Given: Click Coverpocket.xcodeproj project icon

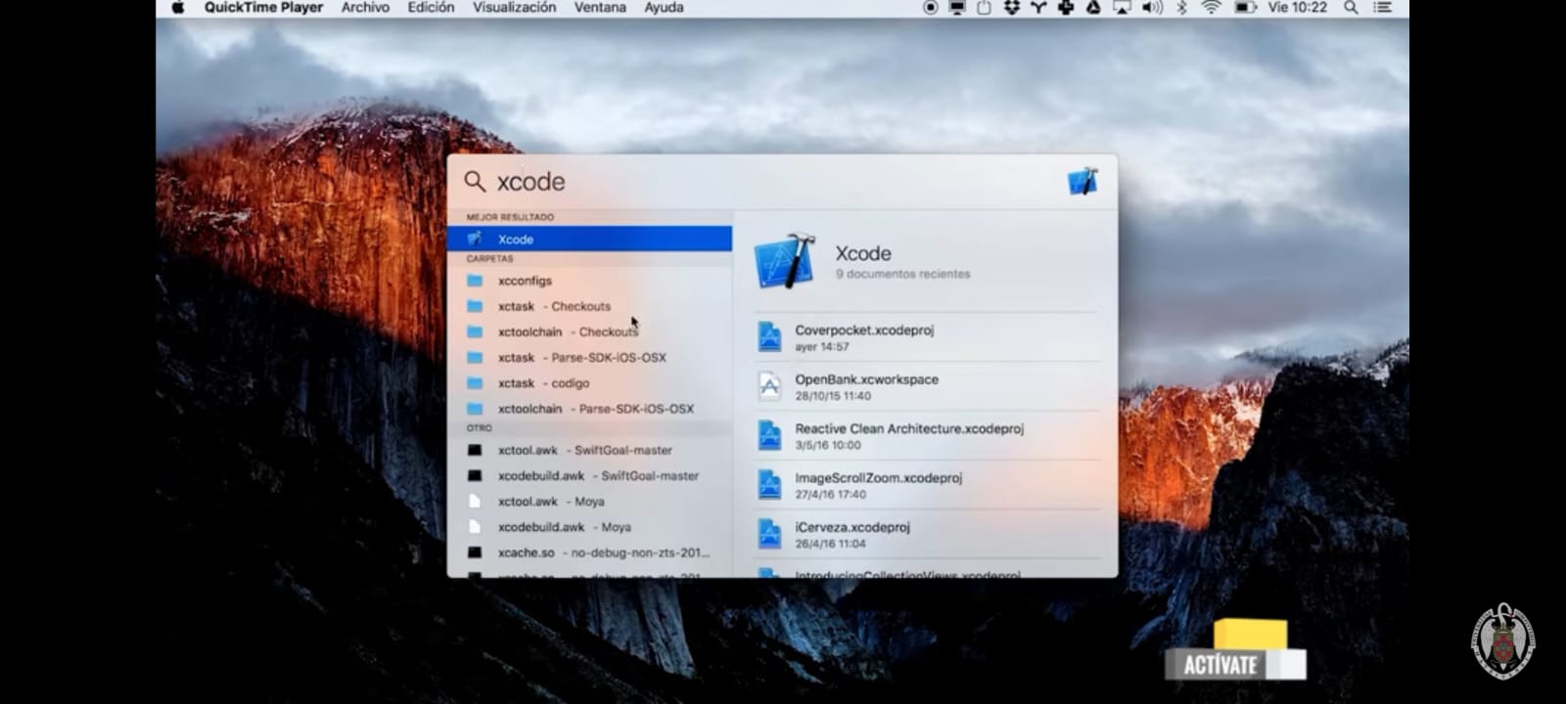Looking at the screenshot, I should [x=769, y=336].
